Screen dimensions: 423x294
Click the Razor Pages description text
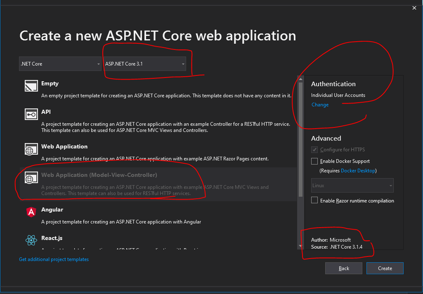pos(155,159)
